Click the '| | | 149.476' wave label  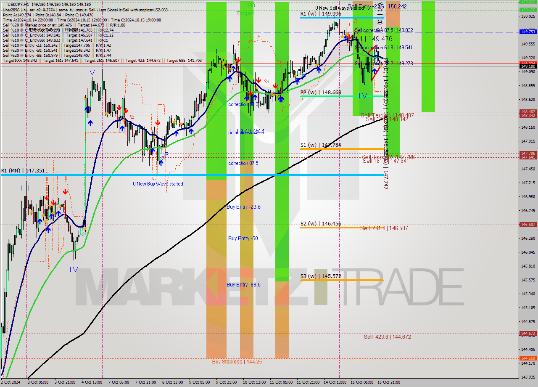375,39
